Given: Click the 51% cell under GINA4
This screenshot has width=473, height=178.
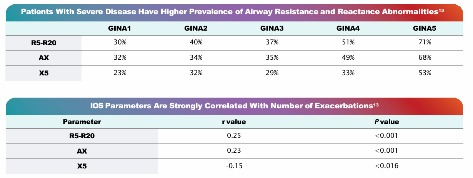Looking at the screenshot, I should pyautogui.click(x=348, y=43).
